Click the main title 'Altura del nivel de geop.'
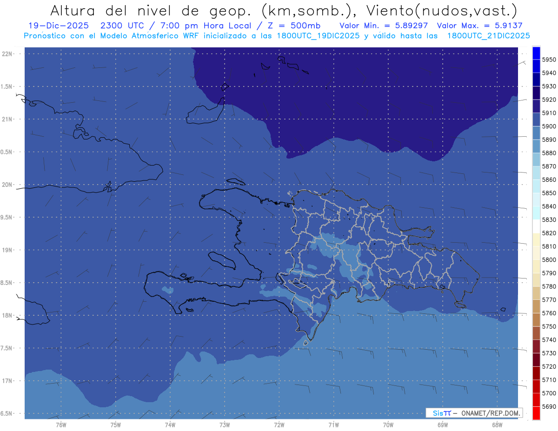This screenshot has height=431, width=558. pos(151,11)
